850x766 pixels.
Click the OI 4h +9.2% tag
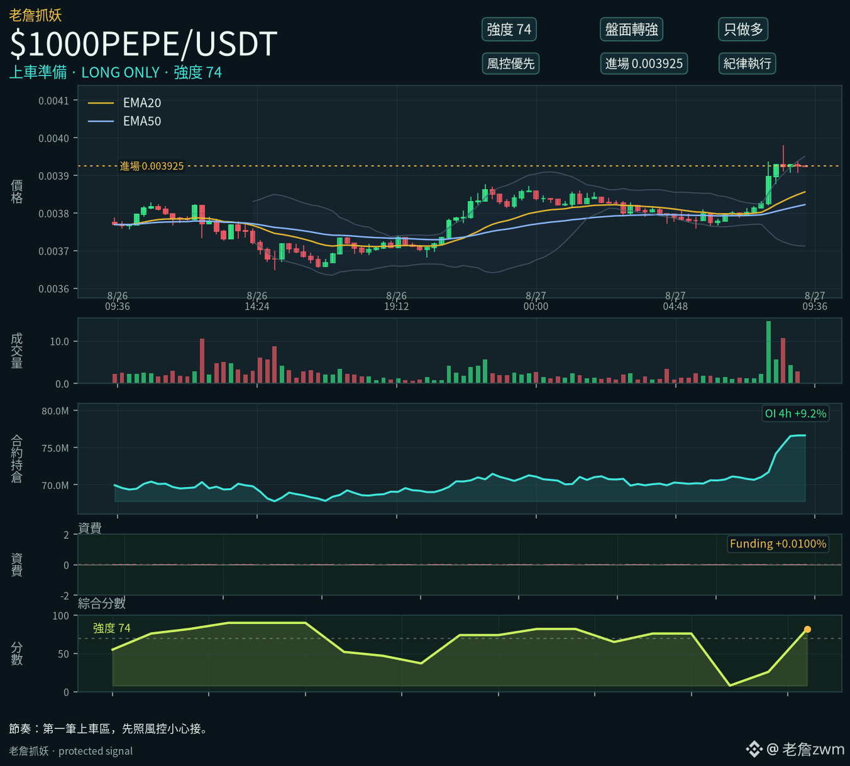click(x=795, y=413)
